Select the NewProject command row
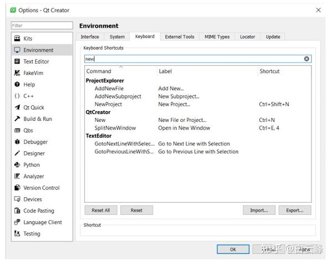Image resolution: width=332 pixels, height=263 pixels. click(x=198, y=104)
